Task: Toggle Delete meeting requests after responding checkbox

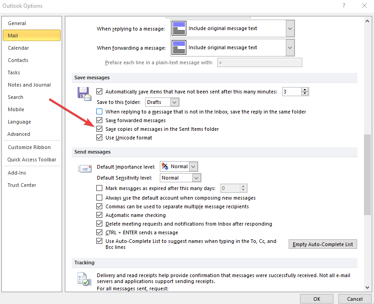Action: click(x=99, y=223)
